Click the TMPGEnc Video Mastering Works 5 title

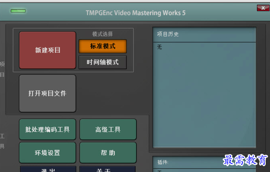[136, 13]
